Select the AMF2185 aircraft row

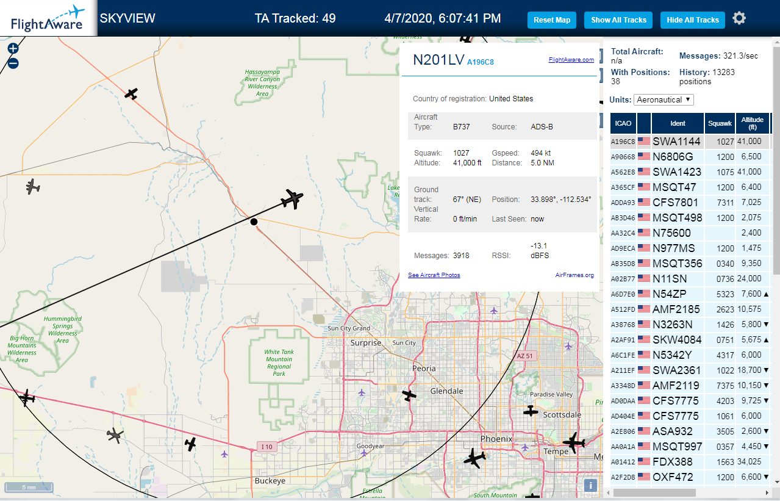(x=690, y=309)
